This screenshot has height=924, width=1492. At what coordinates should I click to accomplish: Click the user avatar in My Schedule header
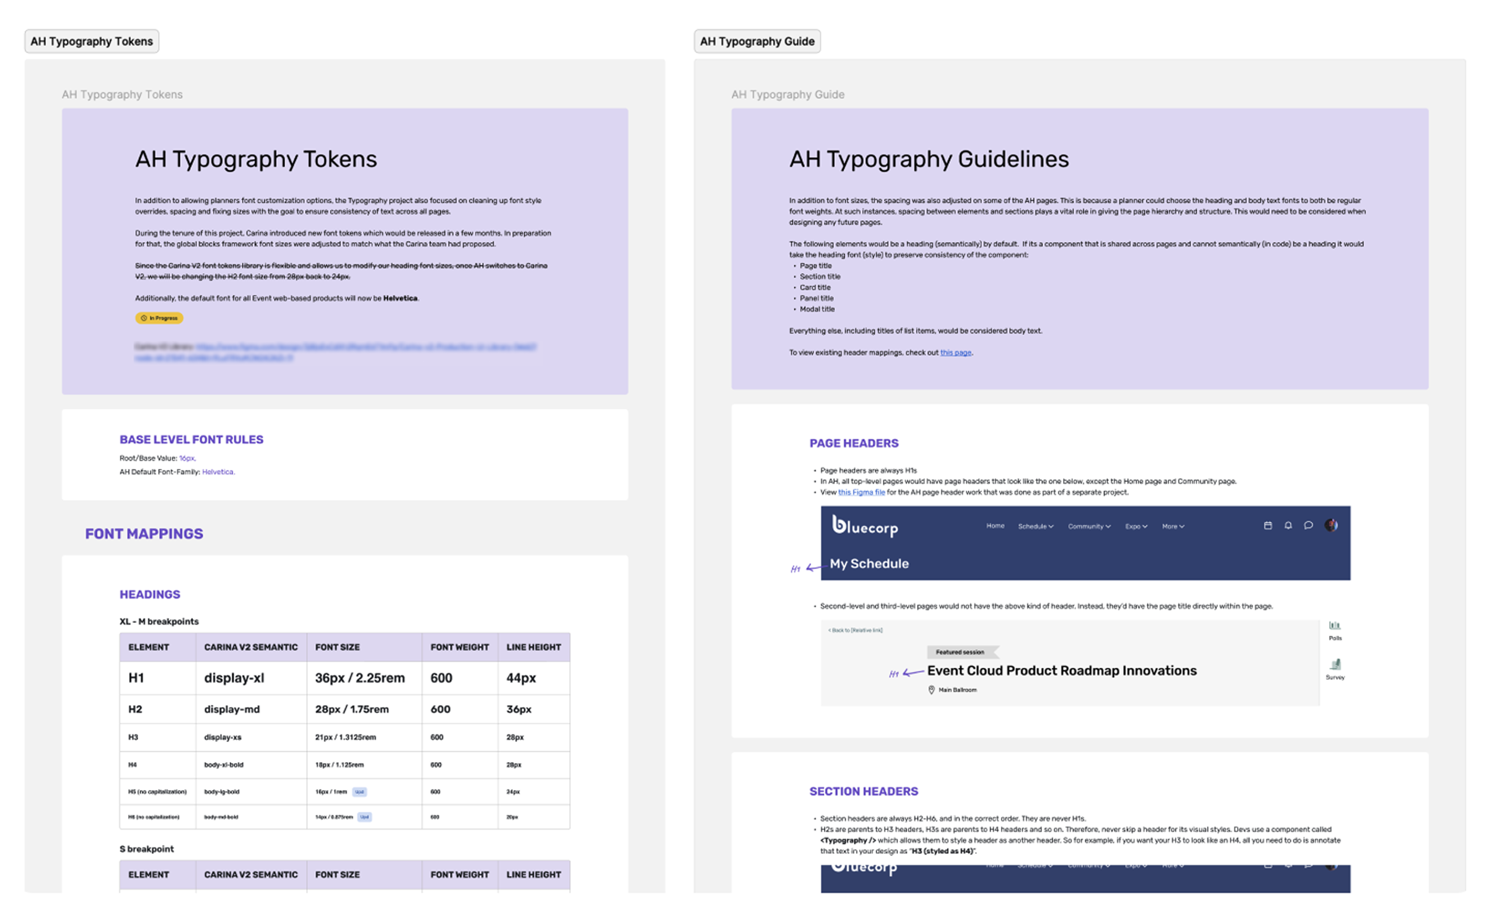pyautogui.click(x=1331, y=525)
